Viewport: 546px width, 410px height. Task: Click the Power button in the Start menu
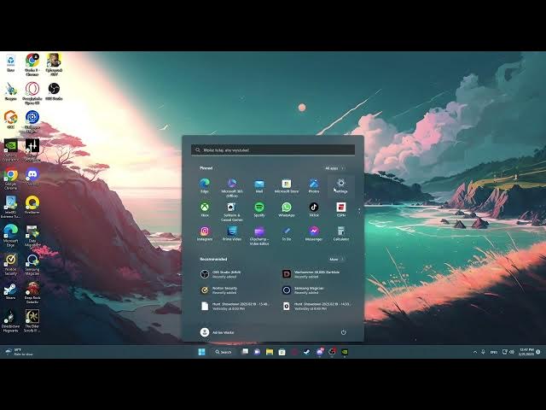tap(343, 331)
